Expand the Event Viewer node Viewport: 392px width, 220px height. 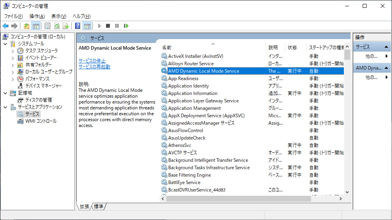pos(13,58)
